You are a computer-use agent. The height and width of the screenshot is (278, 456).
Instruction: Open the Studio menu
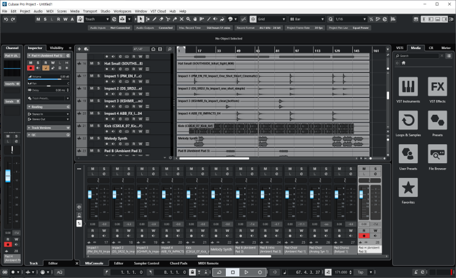click(x=106, y=11)
